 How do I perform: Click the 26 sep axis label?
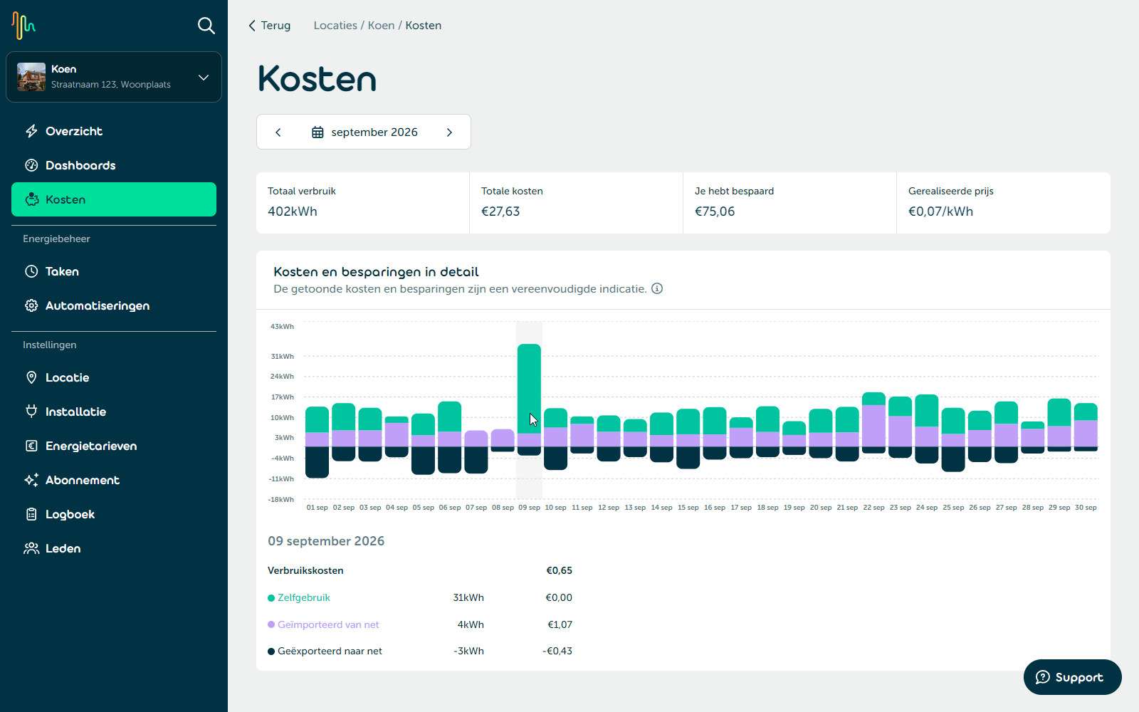tap(980, 508)
